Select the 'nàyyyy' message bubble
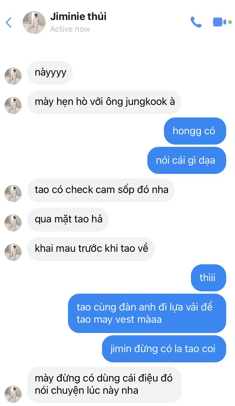 coord(50,73)
